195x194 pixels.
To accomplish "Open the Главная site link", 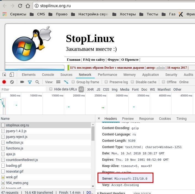I will click(74, 60).
